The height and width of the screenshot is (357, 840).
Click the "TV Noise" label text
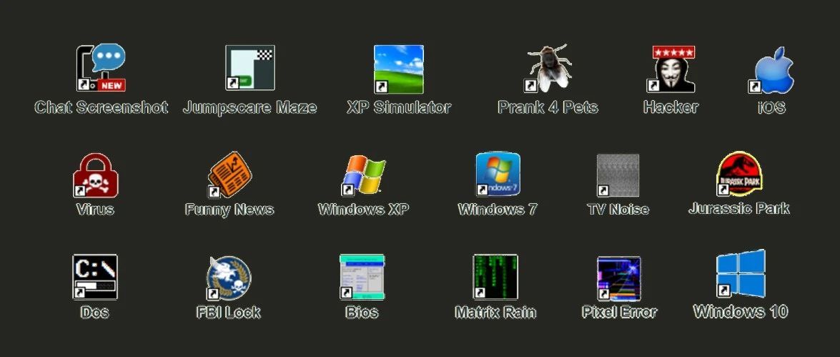click(x=618, y=209)
